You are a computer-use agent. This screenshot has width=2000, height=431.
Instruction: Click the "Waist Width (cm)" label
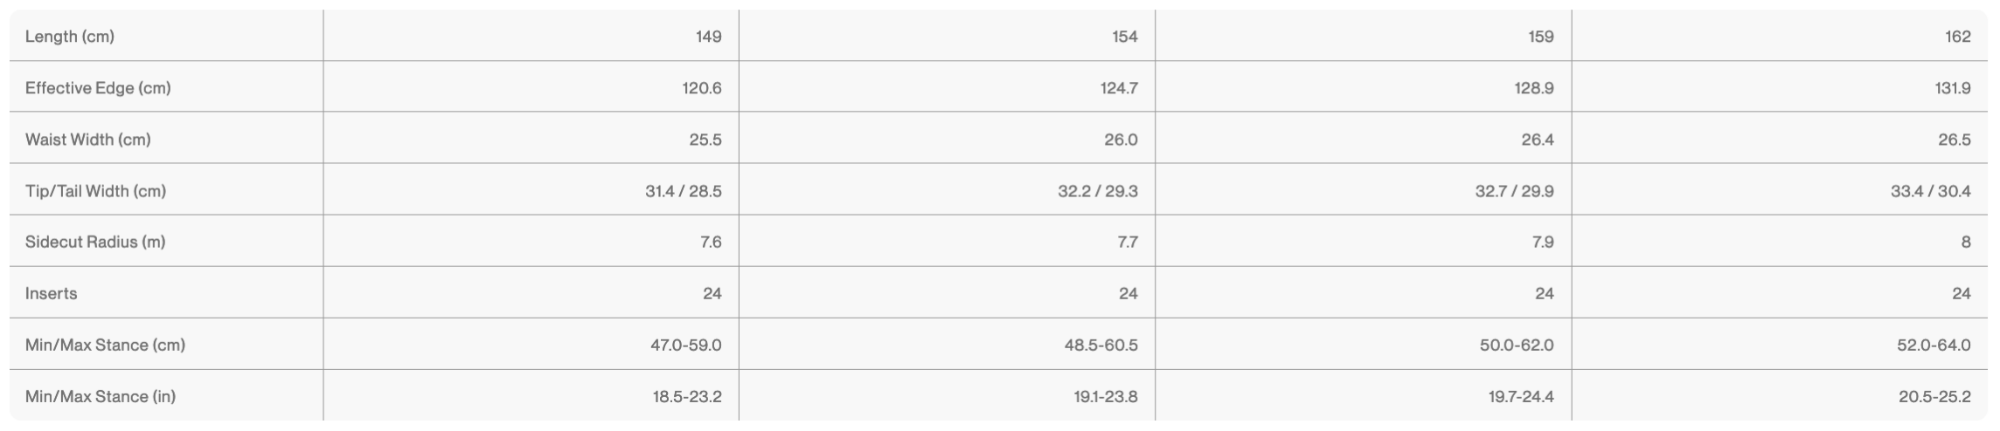click(x=88, y=140)
